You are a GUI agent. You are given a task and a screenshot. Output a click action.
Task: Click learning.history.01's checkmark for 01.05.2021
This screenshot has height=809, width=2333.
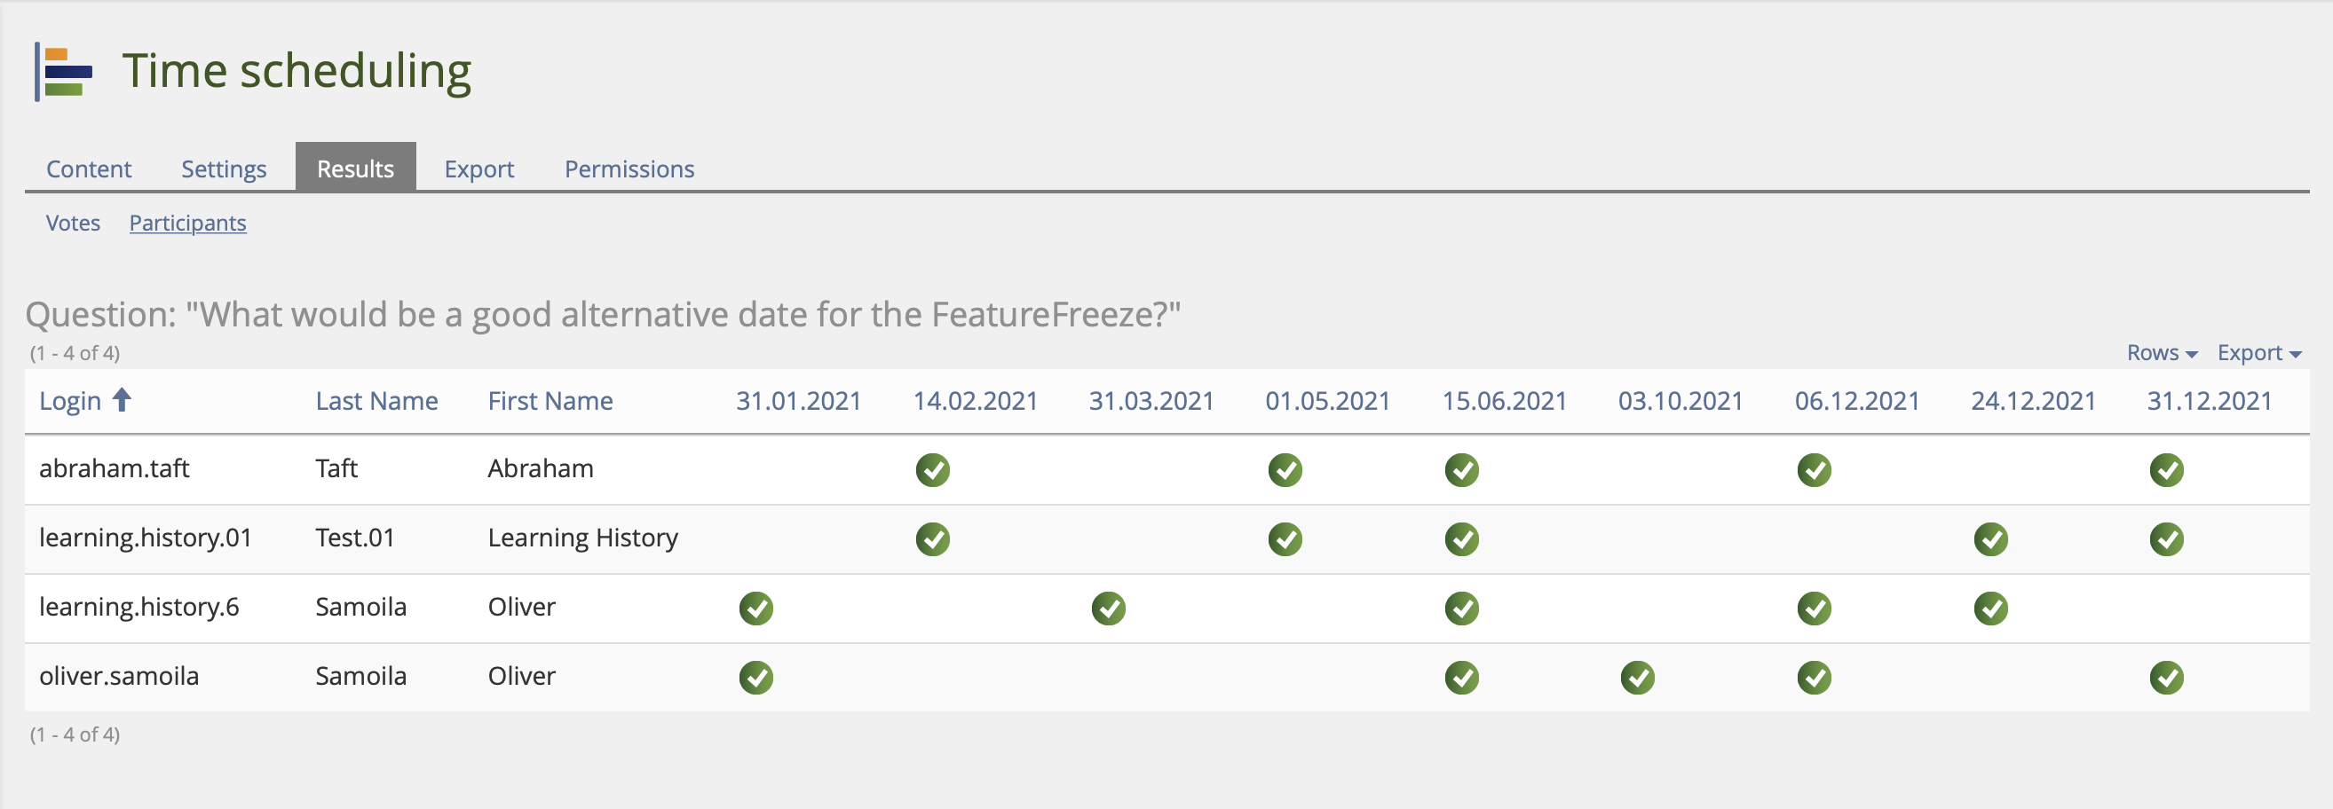pyautogui.click(x=1285, y=539)
